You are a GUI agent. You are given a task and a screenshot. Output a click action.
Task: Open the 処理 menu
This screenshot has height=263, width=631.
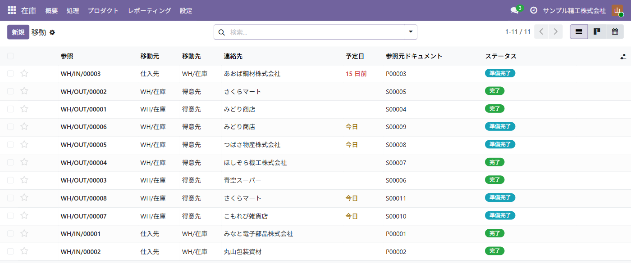coord(73,10)
